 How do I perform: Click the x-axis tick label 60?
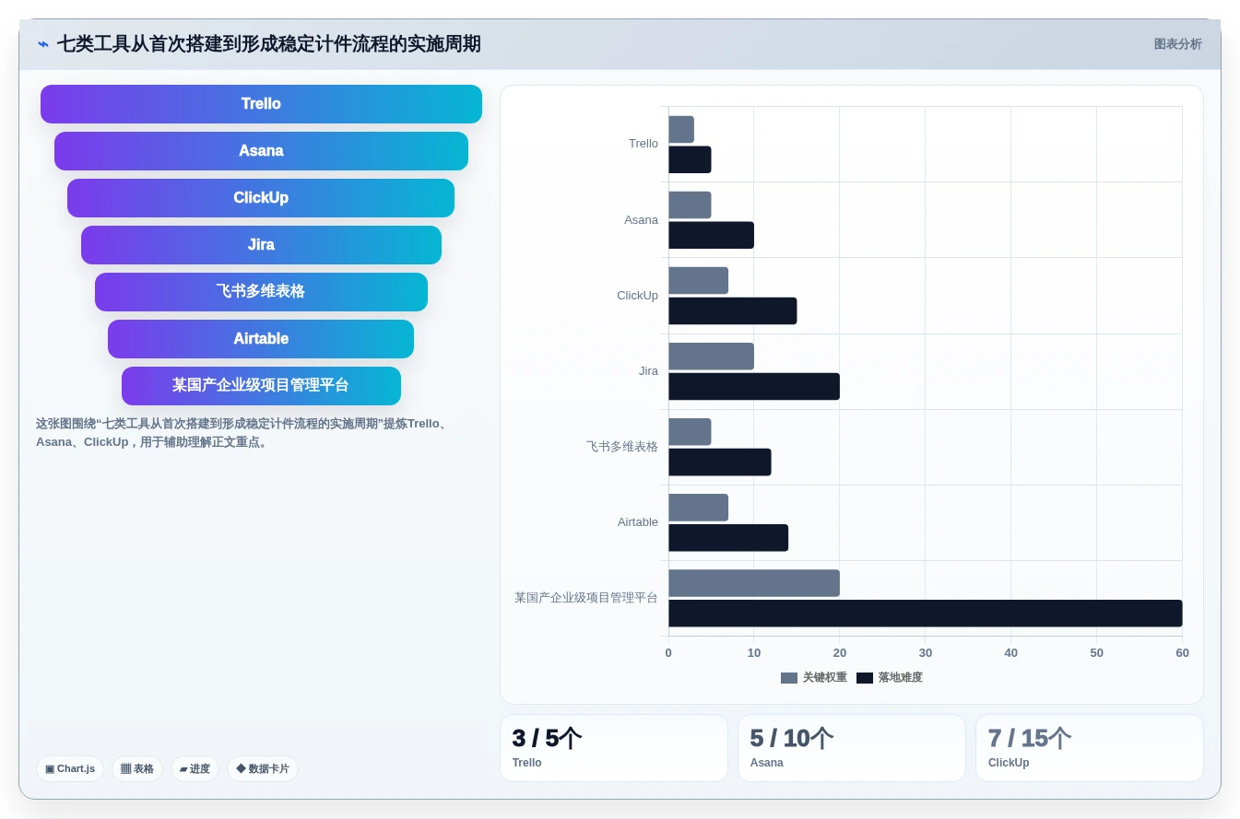tap(1182, 653)
